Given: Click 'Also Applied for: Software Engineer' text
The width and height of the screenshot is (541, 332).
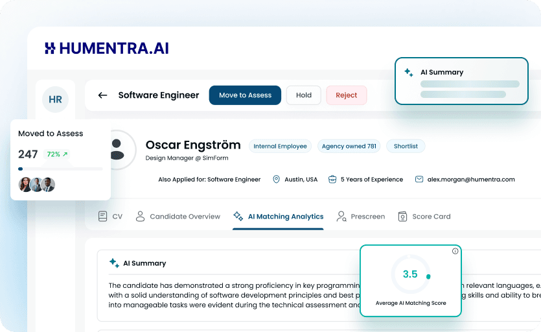Looking at the screenshot, I should [209, 180].
